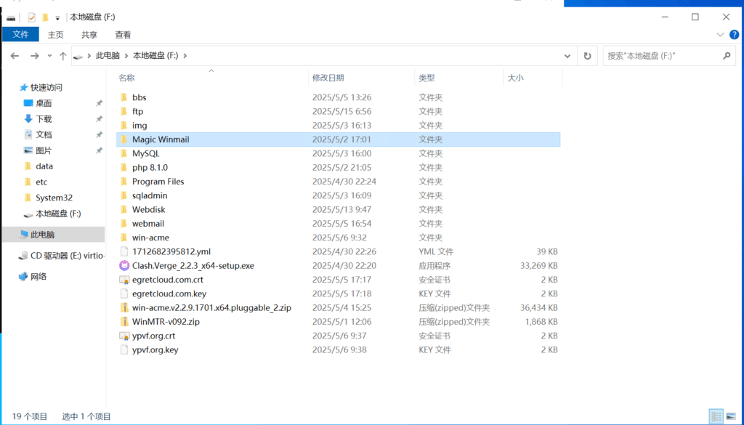The height and width of the screenshot is (425, 744).
Task: Switch to large icons view in the status bar
Action: tap(731, 416)
